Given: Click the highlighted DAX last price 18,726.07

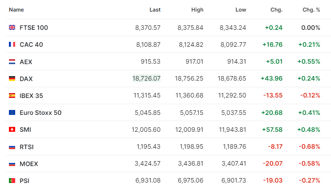Looking at the screenshot, I should tap(146, 78).
